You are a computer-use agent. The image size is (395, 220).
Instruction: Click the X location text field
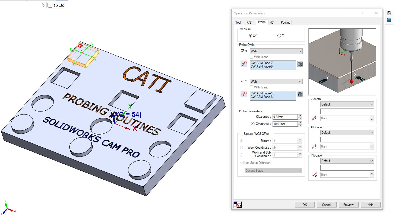[347, 140]
